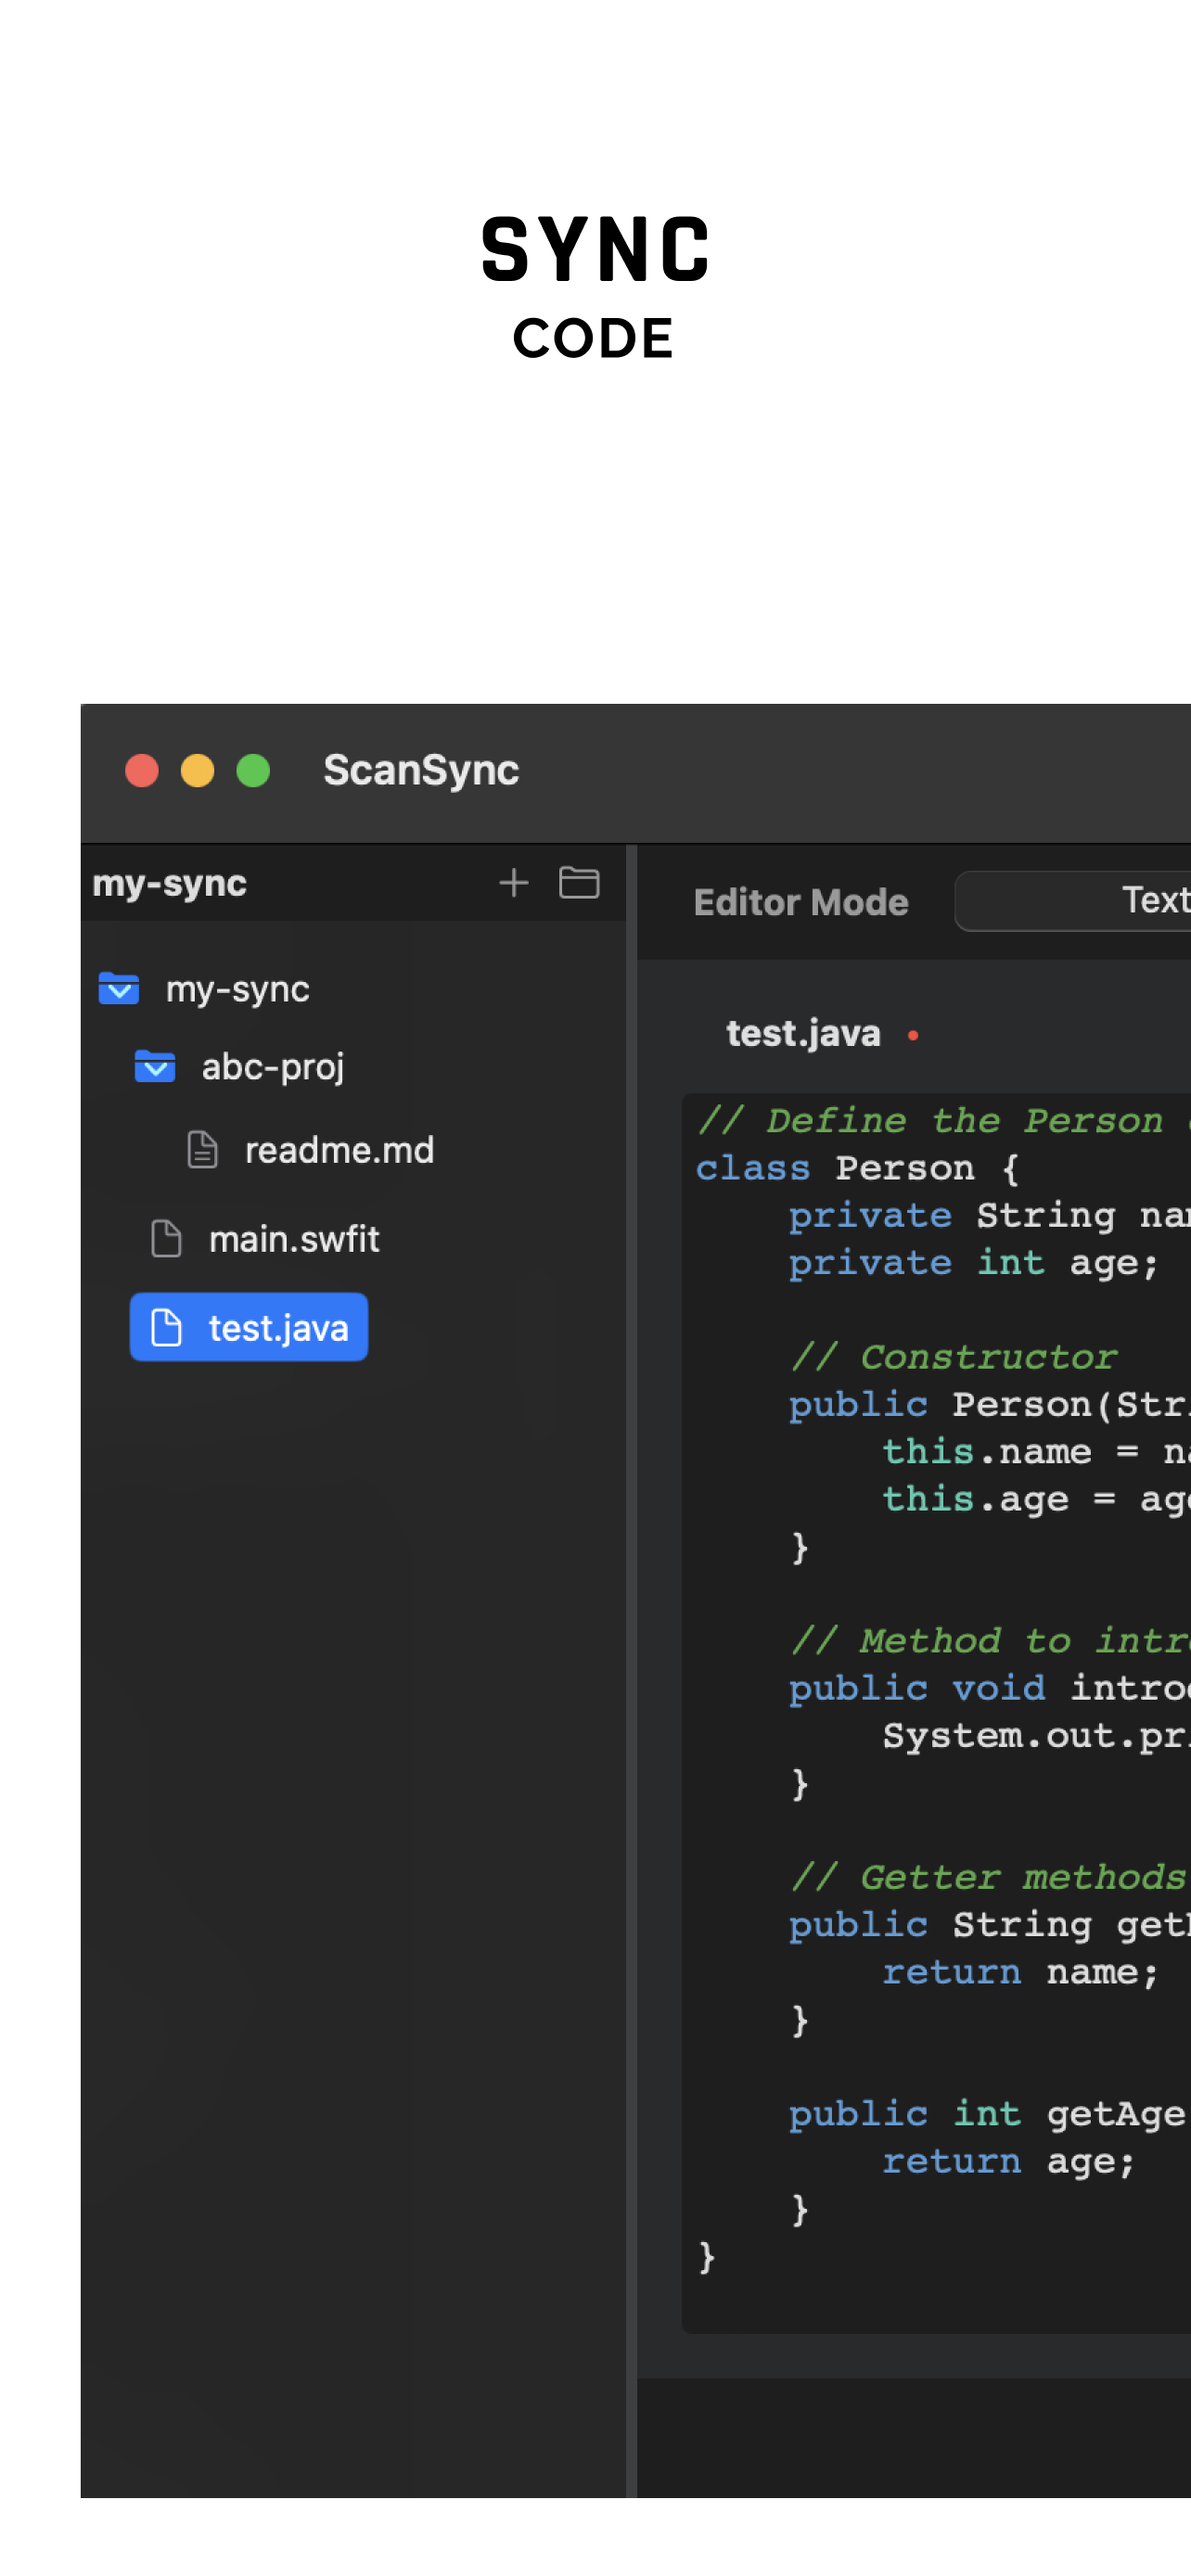Click the yellow minimize window button

point(197,770)
